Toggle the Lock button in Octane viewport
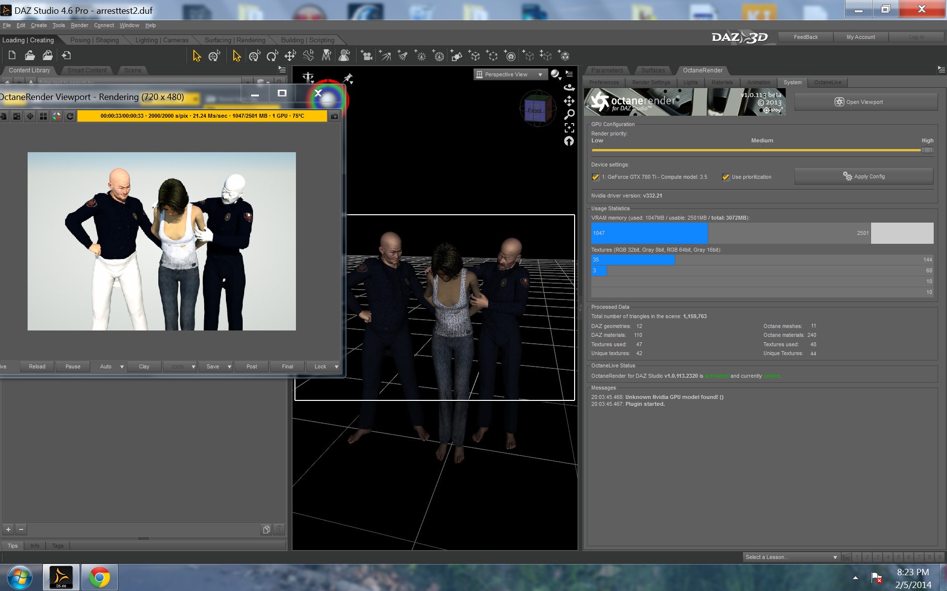This screenshot has height=591, width=947. [320, 367]
